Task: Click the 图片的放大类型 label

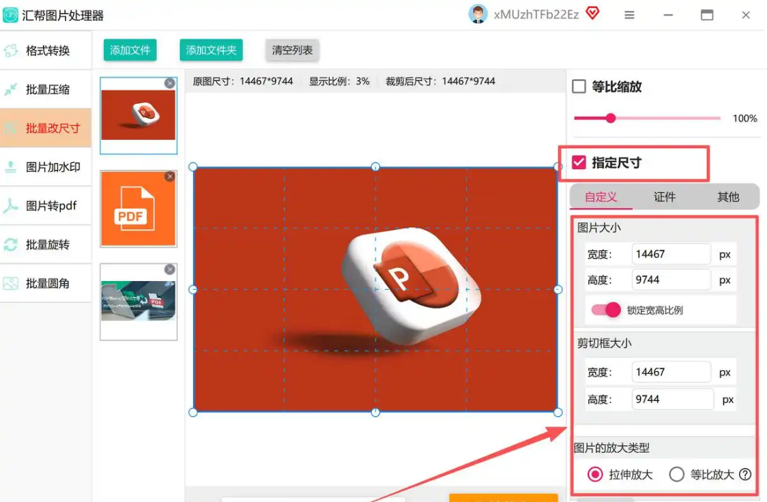Action: point(611,447)
